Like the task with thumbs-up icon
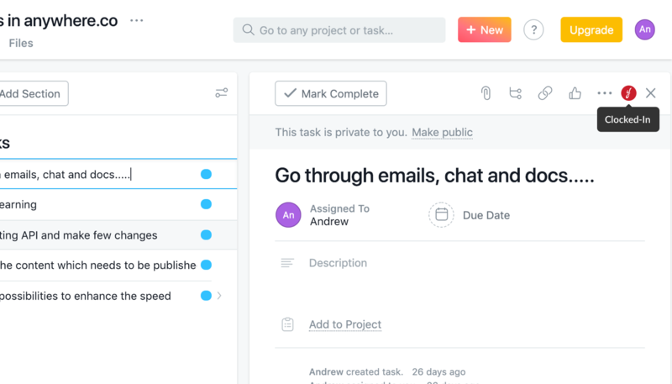Screen dimensions: 672x384 (575, 93)
